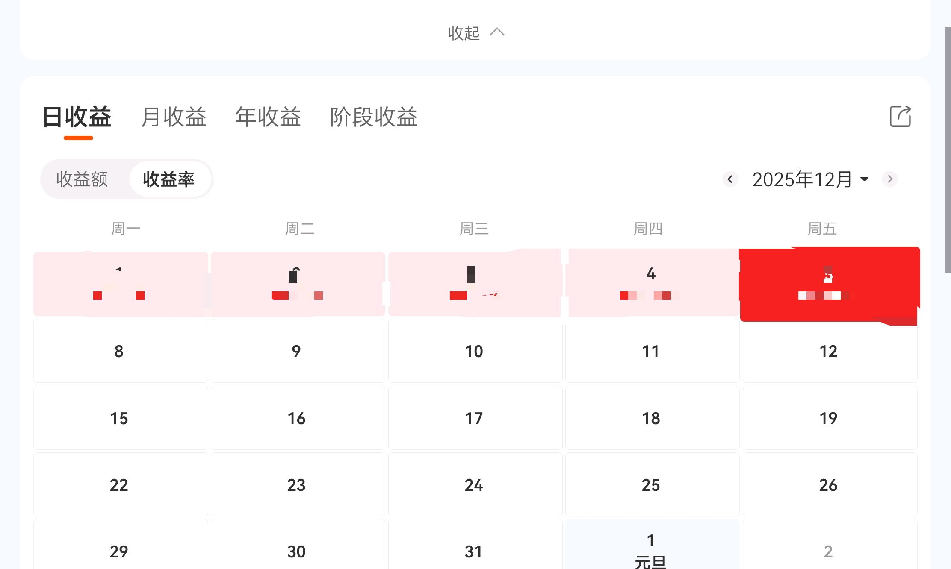This screenshot has width=951, height=569.
Task: Choose day 19 in the calendar
Action: (829, 418)
